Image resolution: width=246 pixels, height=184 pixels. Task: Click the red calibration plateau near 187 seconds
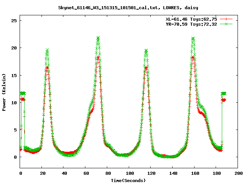(x=223, y=100)
